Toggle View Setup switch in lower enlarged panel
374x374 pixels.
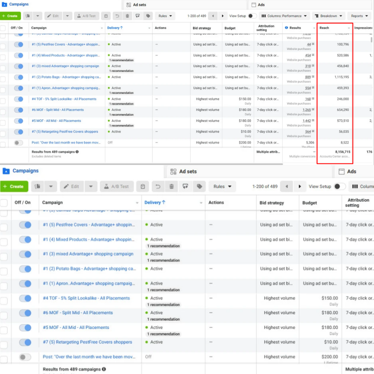tap(340, 187)
